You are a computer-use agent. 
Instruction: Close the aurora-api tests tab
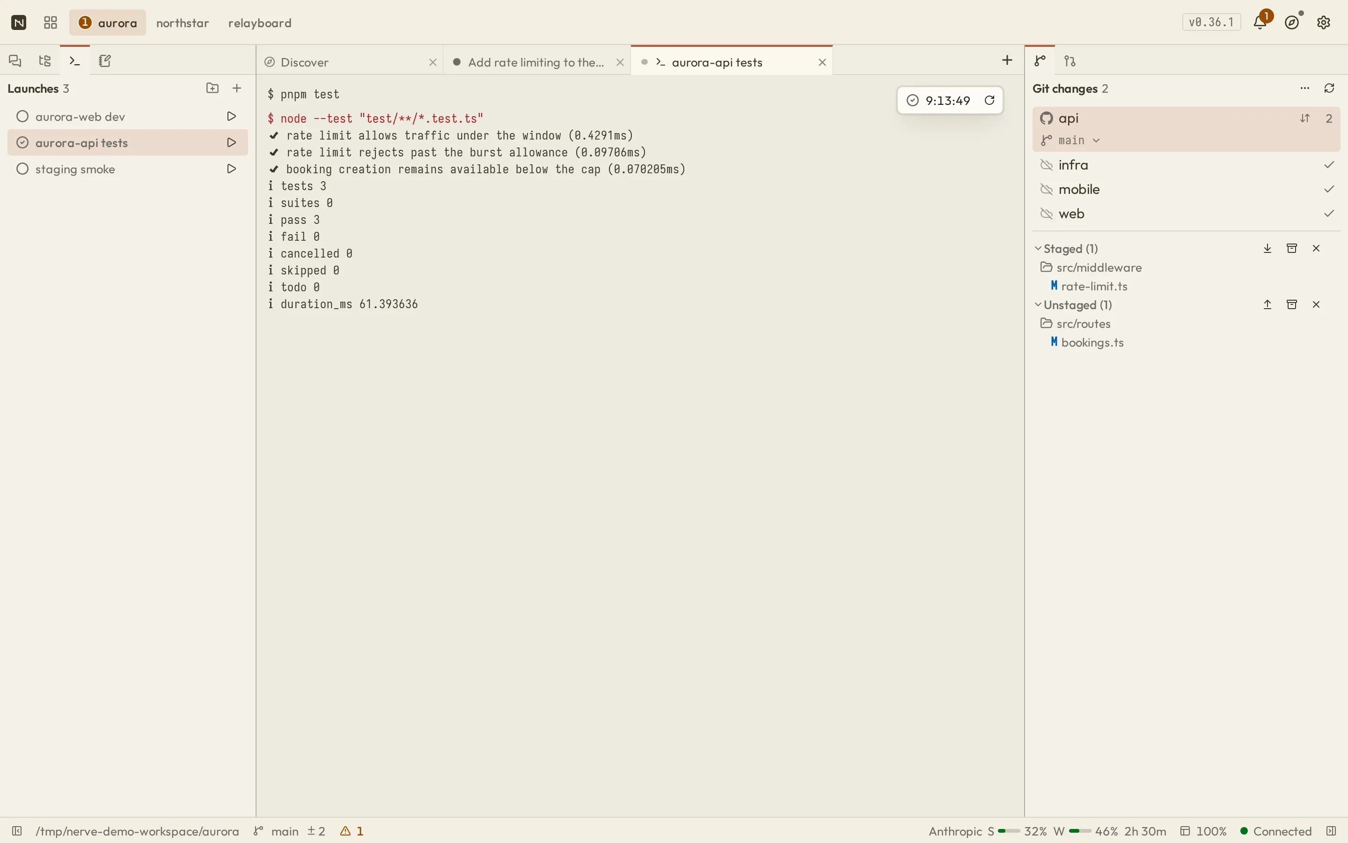click(822, 62)
